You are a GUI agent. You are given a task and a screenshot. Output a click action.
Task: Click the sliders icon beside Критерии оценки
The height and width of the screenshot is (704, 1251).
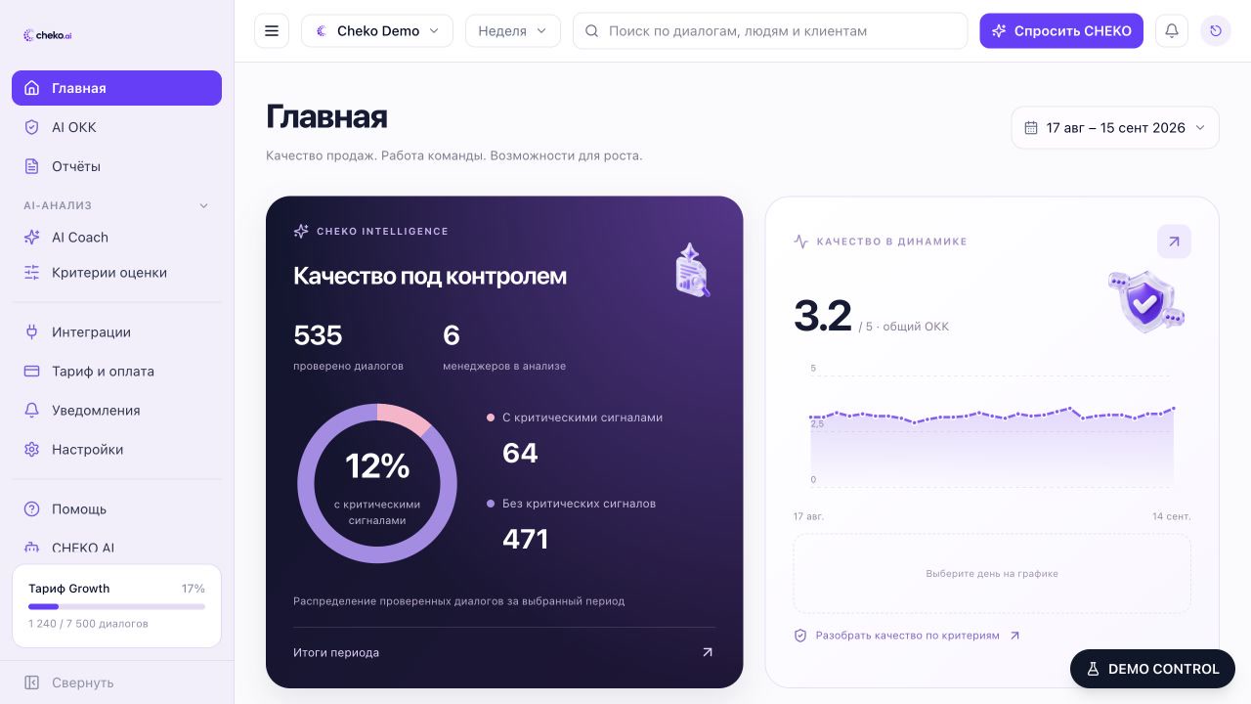point(31,273)
